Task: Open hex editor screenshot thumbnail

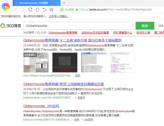Action: point(94,62)
